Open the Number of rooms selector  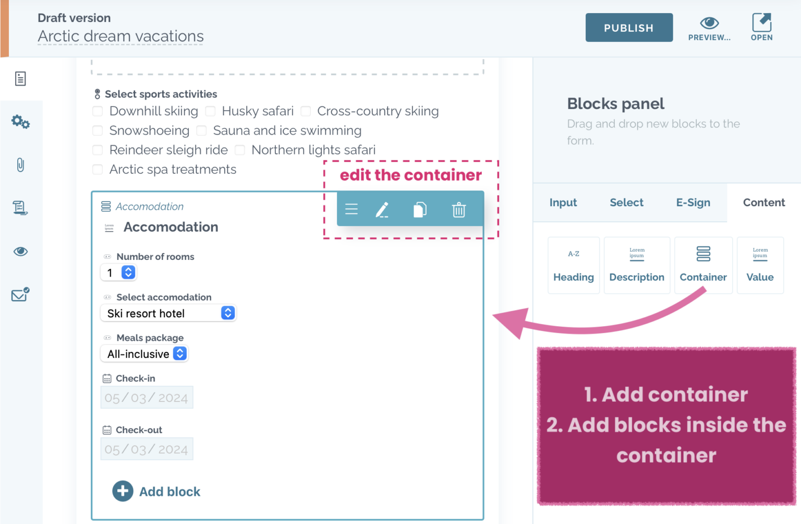point(118,272)
